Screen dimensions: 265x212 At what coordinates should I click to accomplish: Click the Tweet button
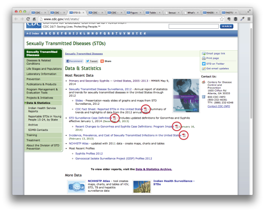(92, 61)
